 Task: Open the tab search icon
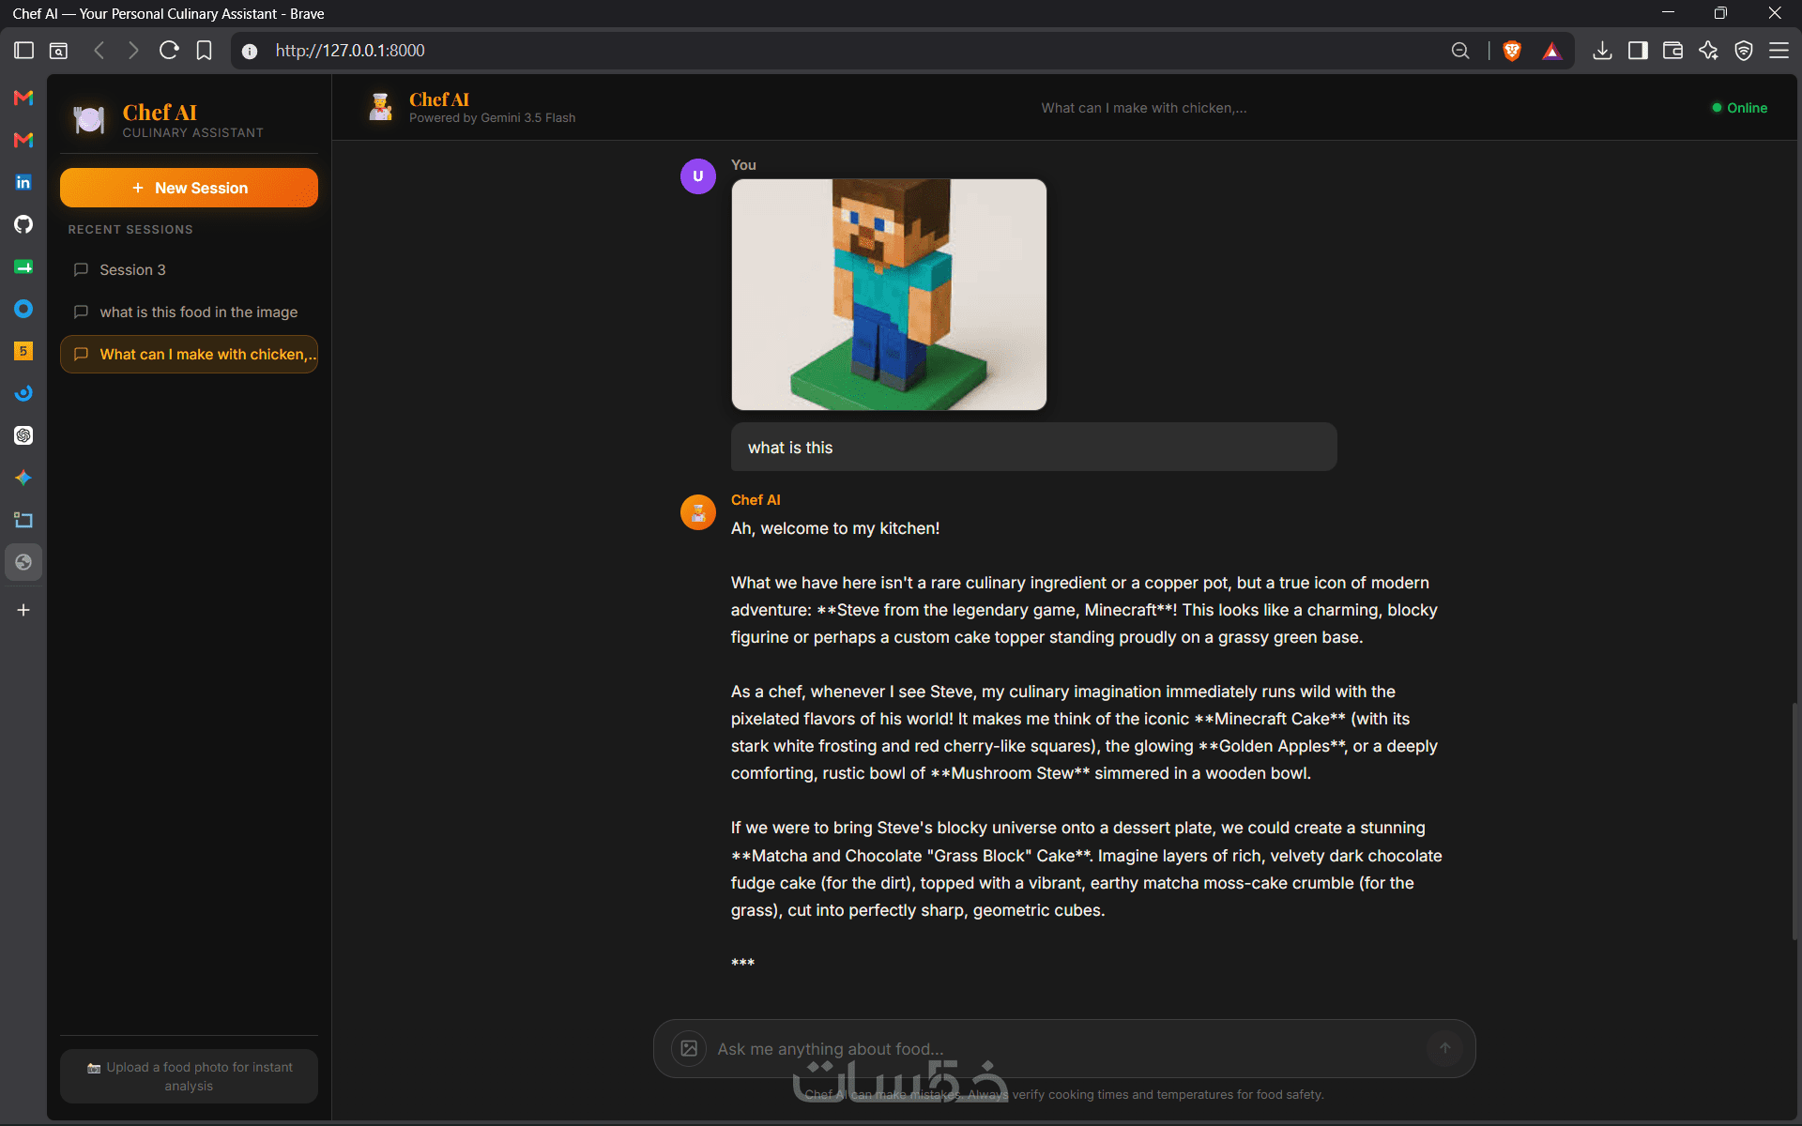point(58,51)
